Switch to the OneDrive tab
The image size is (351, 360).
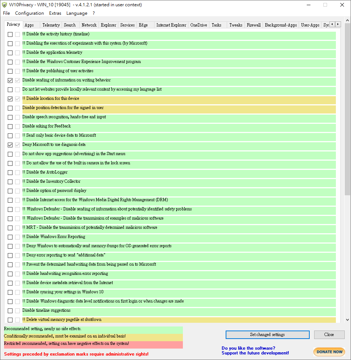[199, 25]
